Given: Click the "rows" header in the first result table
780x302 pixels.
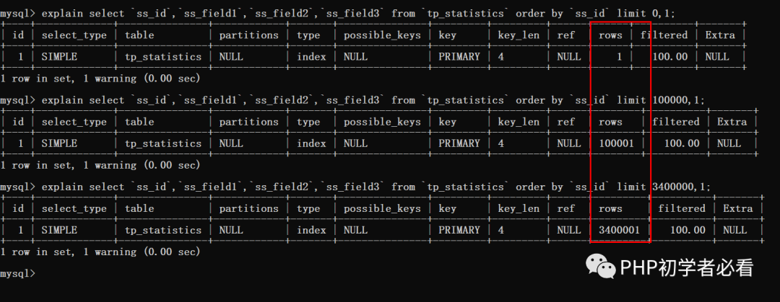Looking at the screenshot, I should coord(610,35).
